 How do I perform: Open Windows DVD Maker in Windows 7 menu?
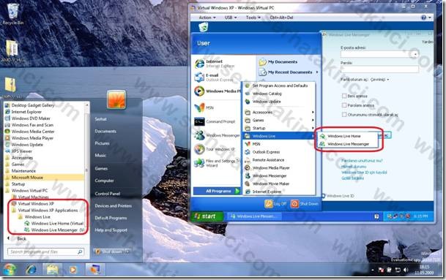tap(31, 118)
